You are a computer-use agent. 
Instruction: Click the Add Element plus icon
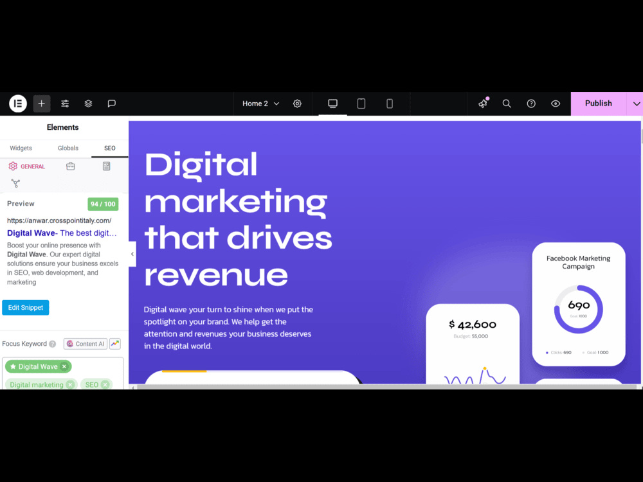coord(41,103)
